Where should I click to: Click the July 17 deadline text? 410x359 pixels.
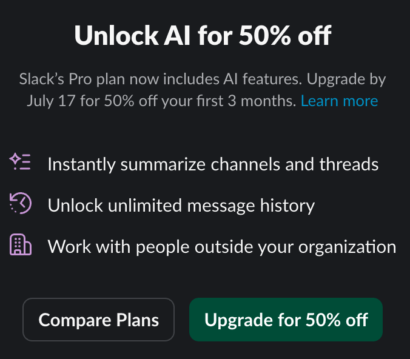tap(51, 101)
